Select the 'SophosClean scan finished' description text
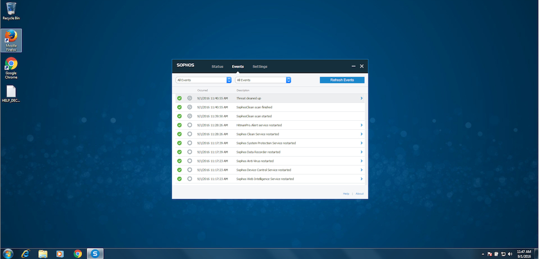This screenshot has width=539, height=259. click(254, 107)
